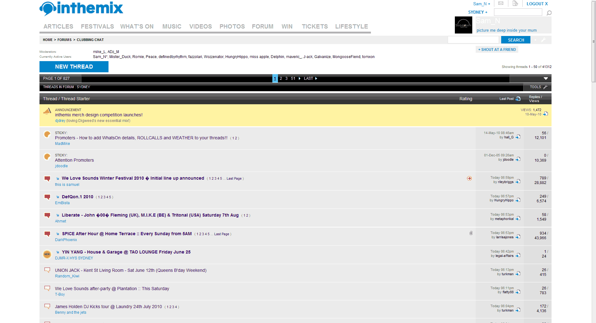Go to last post in UNION JACK thread
This screenshot has width=596, height=323.
518,274
